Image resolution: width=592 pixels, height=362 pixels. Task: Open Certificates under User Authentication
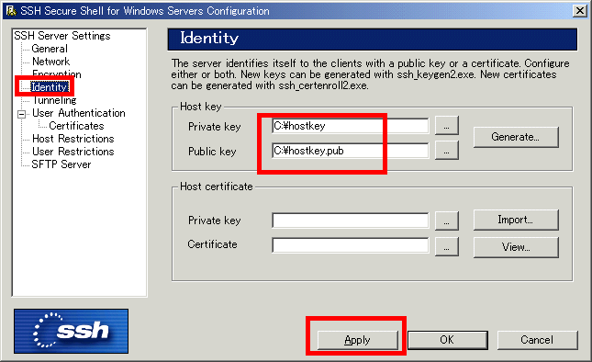pos(76,126)
